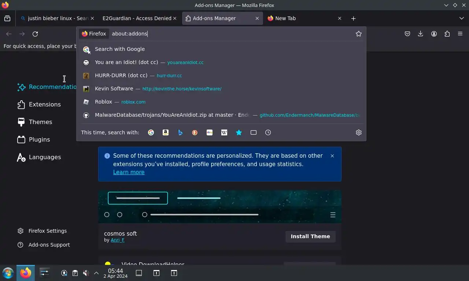Reload the current page
The height and width of the screenshot is (281, 469).
pyautogui.click(x=35, y=34)
